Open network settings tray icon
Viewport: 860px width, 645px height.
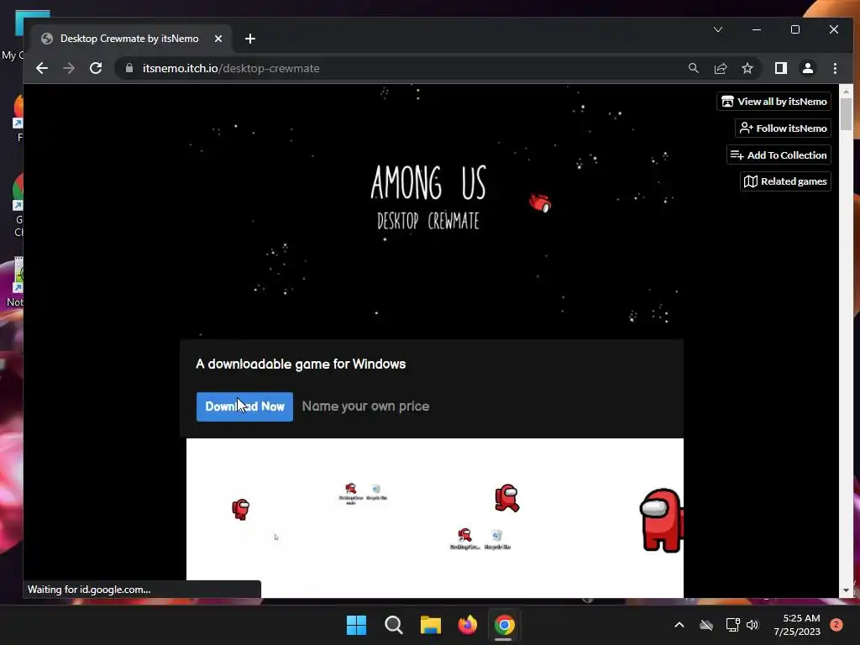pos(732,625)
